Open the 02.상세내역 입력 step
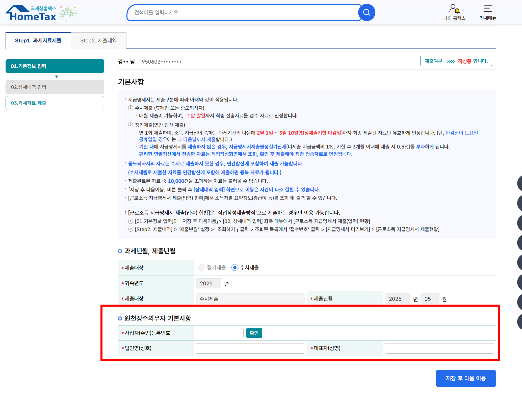 [55, 87]
